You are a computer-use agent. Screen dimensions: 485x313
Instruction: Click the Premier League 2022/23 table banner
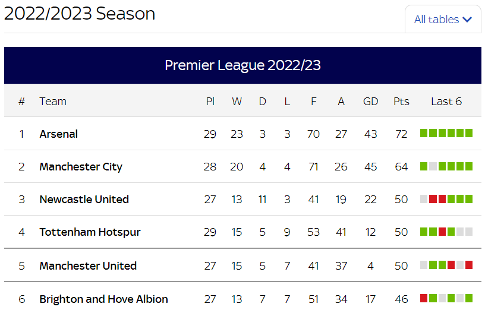(x=242, y=65)
